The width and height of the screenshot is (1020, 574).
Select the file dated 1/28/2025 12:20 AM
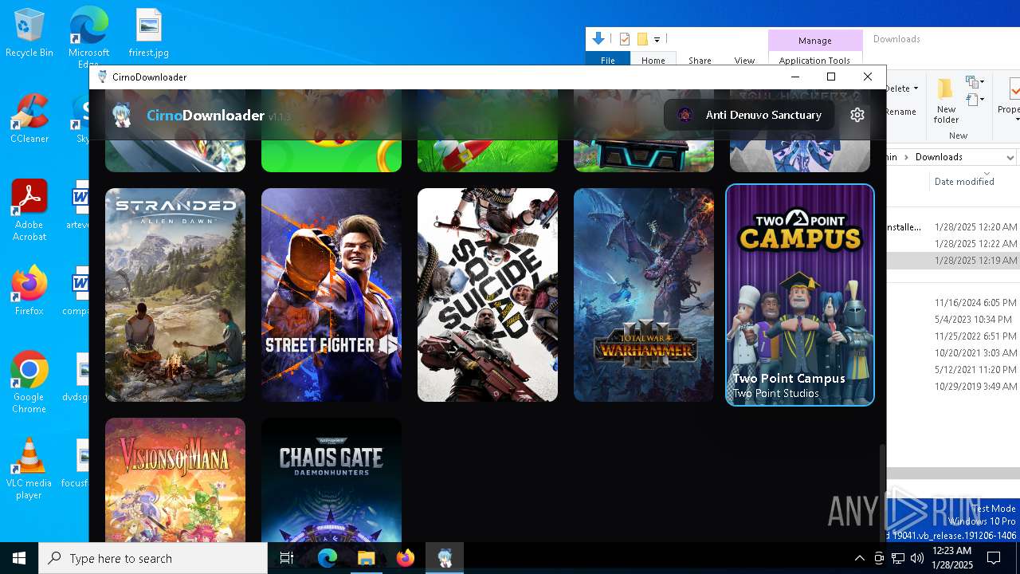[952, 227]
